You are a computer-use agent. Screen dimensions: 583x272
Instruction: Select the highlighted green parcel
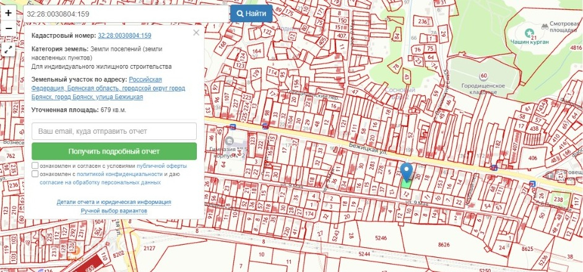(406, 184)
